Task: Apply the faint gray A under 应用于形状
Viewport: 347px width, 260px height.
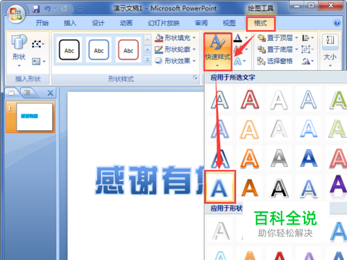Action: coord(221,231)
